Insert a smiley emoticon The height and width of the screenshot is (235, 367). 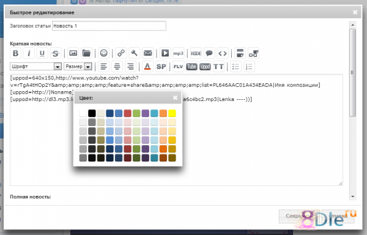[104, 53]
